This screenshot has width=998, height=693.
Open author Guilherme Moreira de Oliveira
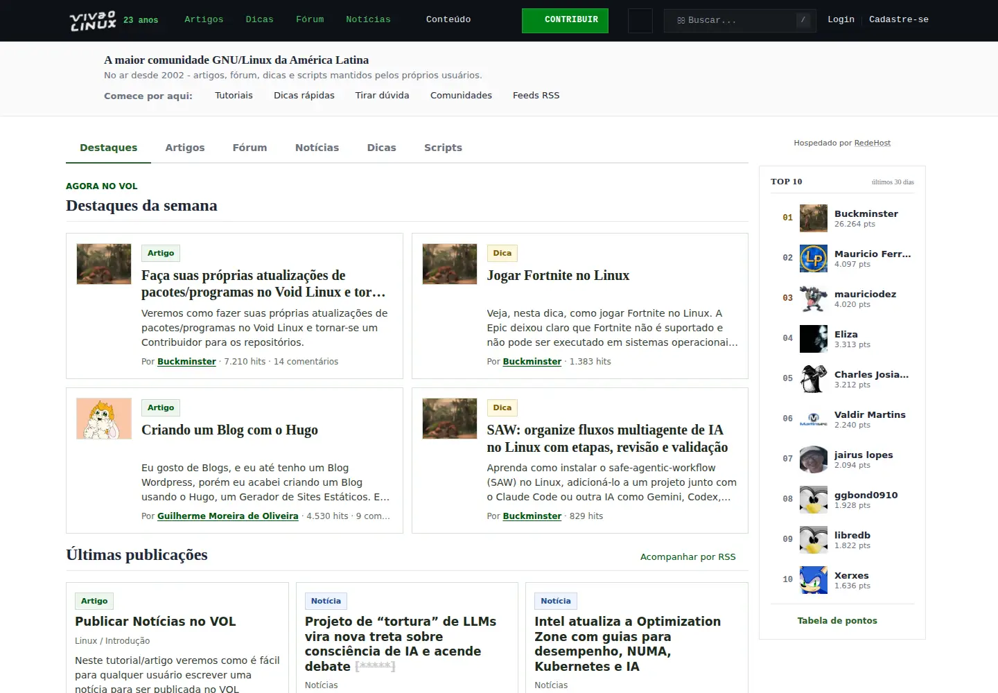click(x=227, y=516)
